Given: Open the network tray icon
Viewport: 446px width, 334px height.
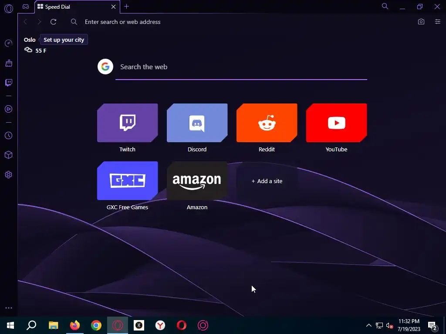Looking at the screenshot, I should pyautogui.click(x=379, y=325).
